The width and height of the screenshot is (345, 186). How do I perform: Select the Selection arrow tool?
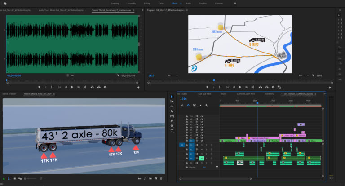pos(172,97)
